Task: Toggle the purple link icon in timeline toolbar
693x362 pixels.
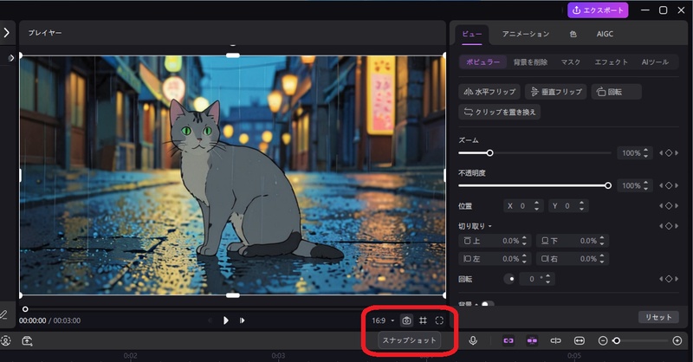Action: [x=508, y=340]
